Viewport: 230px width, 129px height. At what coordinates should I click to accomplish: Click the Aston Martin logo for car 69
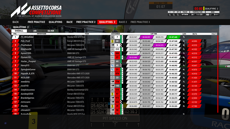112,61
